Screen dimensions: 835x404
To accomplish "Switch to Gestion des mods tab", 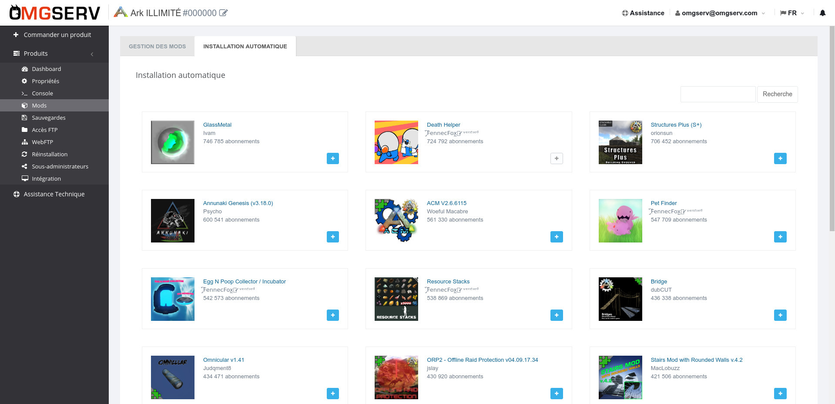I will click(157, 46).
